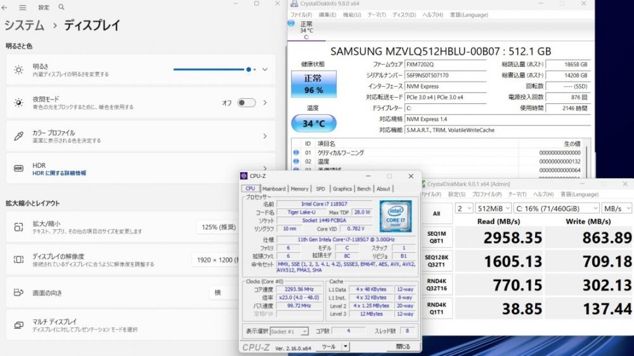Run the SEQ128K Q32T1 benchmark
This screenshot has height=356, width=634.
point(437,261)
